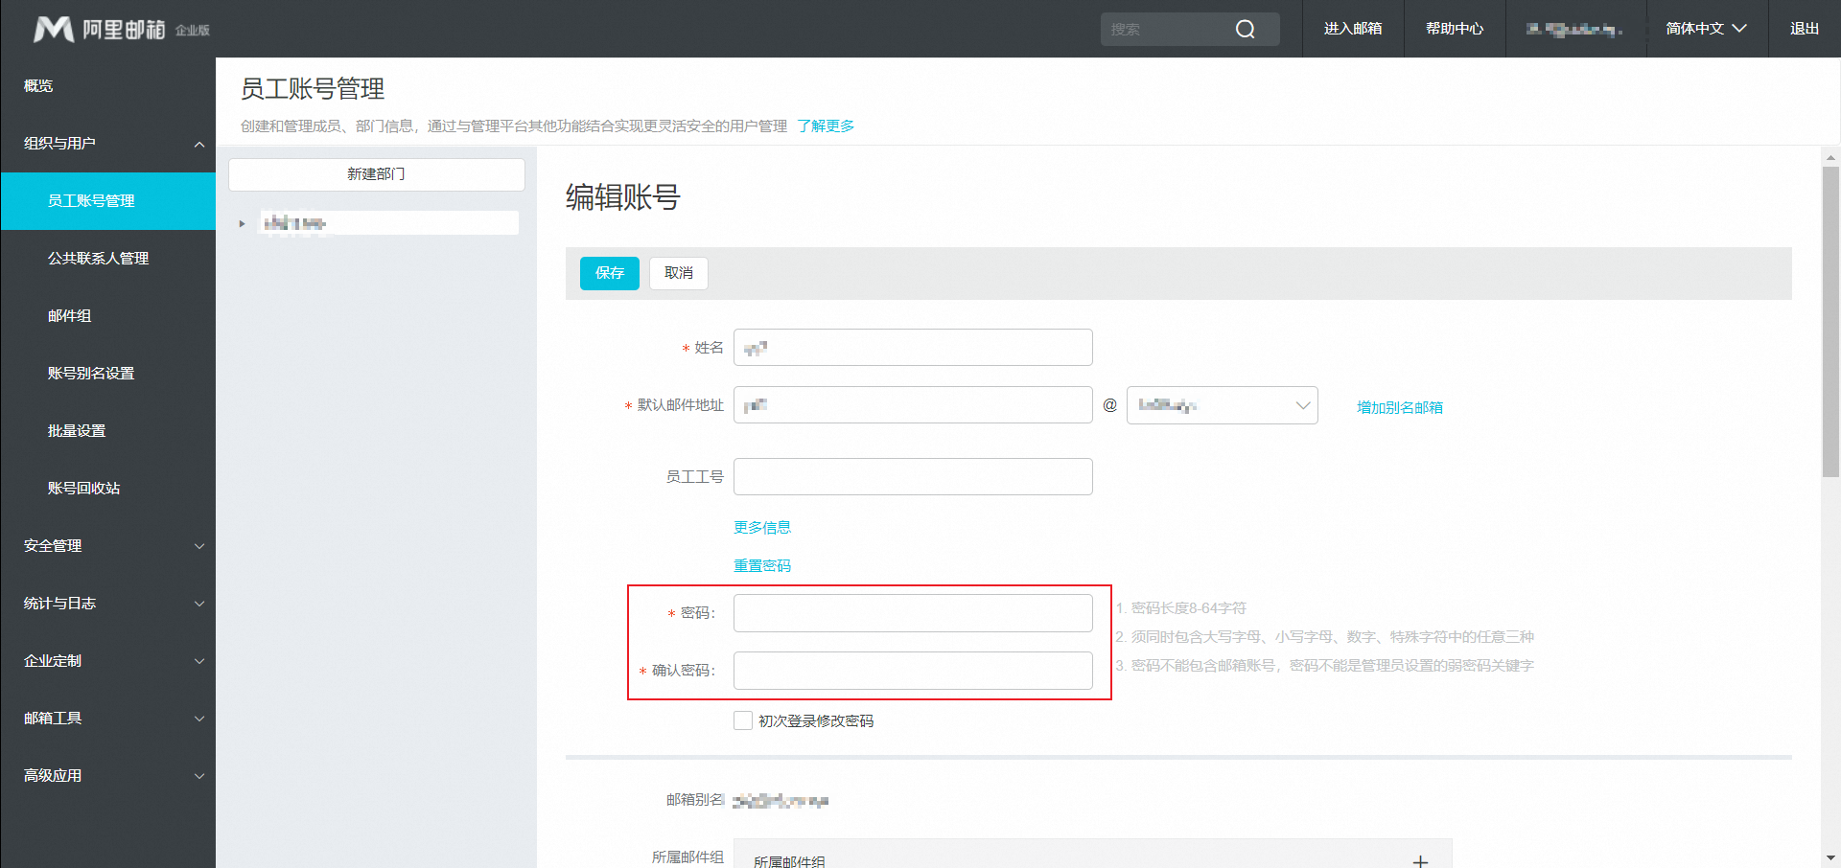Click 新建部门 button
The image size is (1841, 868).
[376, 174]
